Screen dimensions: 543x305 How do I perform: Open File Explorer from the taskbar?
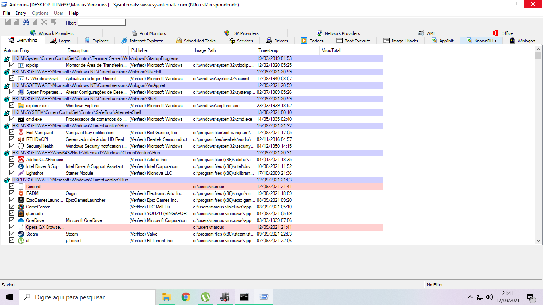[167, 297]
